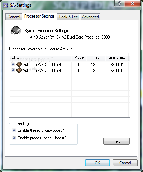The width and height of the screenshot is (143, 172).
Task: Open the Look & Feel tab
Action: pos(69,17)
